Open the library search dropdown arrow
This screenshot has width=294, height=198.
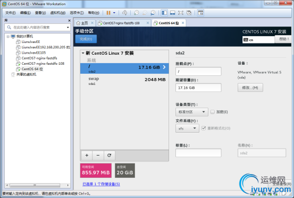[68, 28]
